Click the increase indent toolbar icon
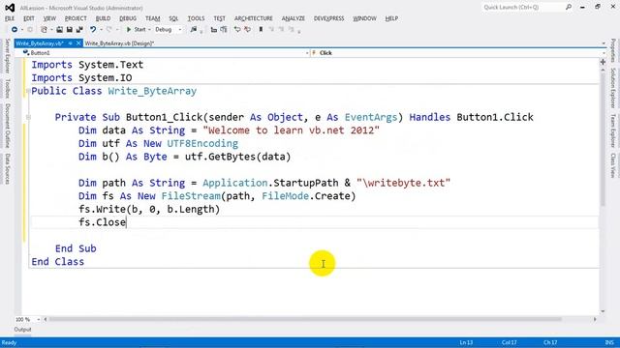Viewport: 620px width, 348px height. tap(224, 30)
